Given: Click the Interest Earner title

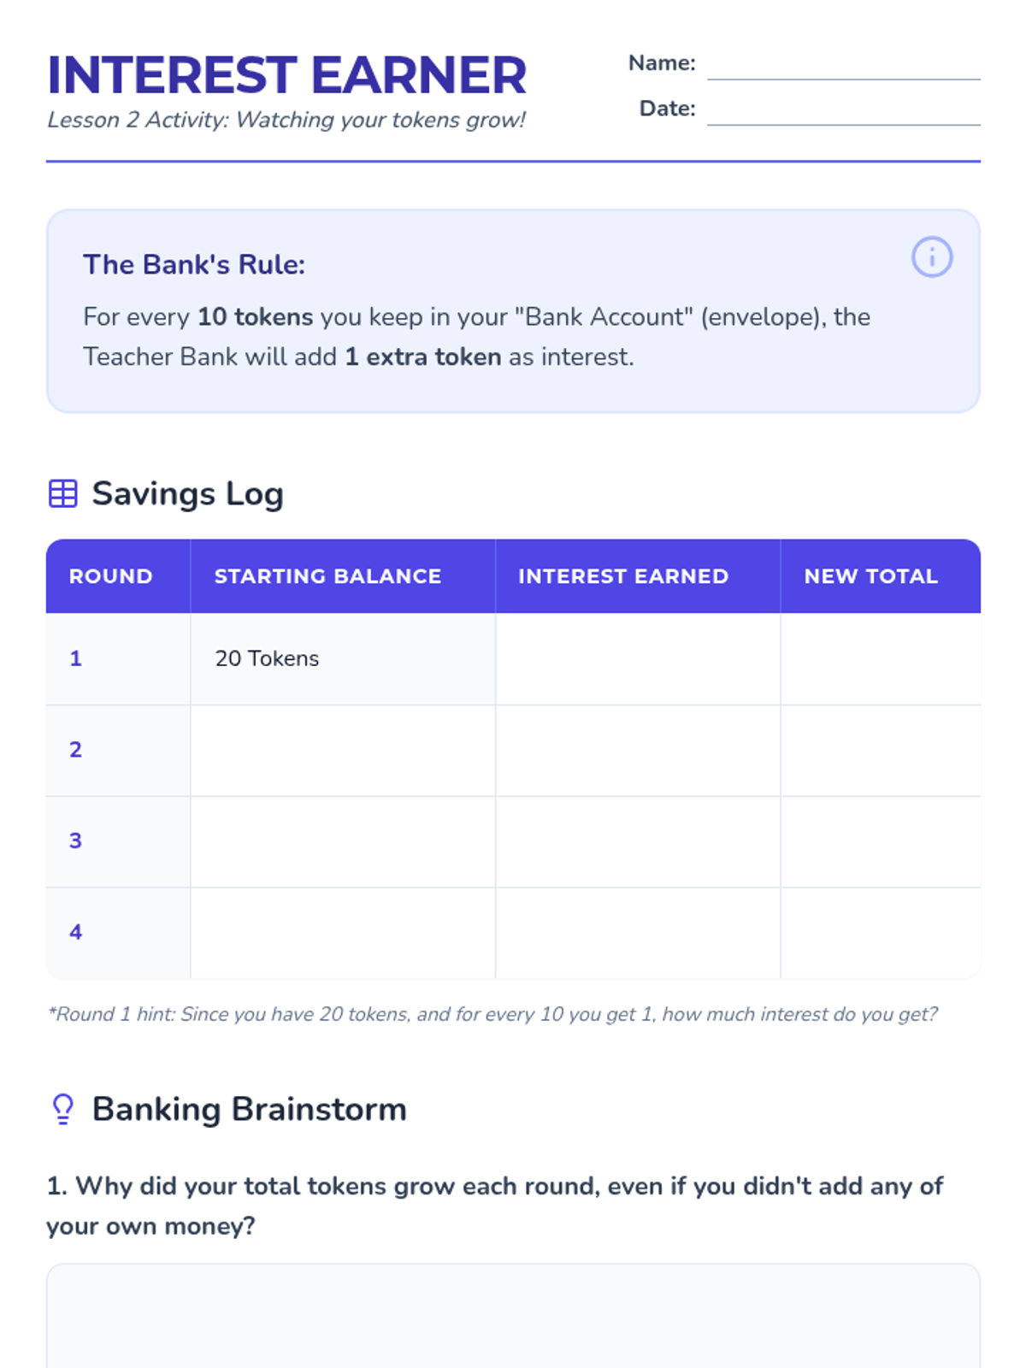Looking at the screenshot, I should tap(287, 75).
